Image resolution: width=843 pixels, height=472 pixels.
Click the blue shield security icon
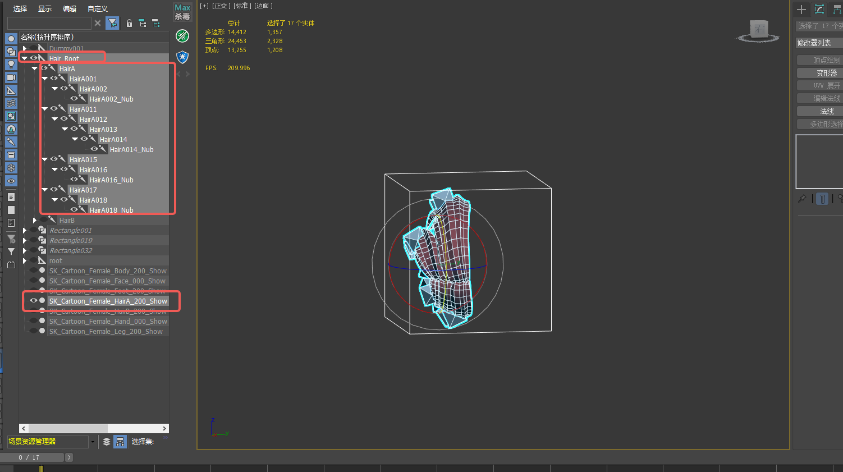click(182, 57)
